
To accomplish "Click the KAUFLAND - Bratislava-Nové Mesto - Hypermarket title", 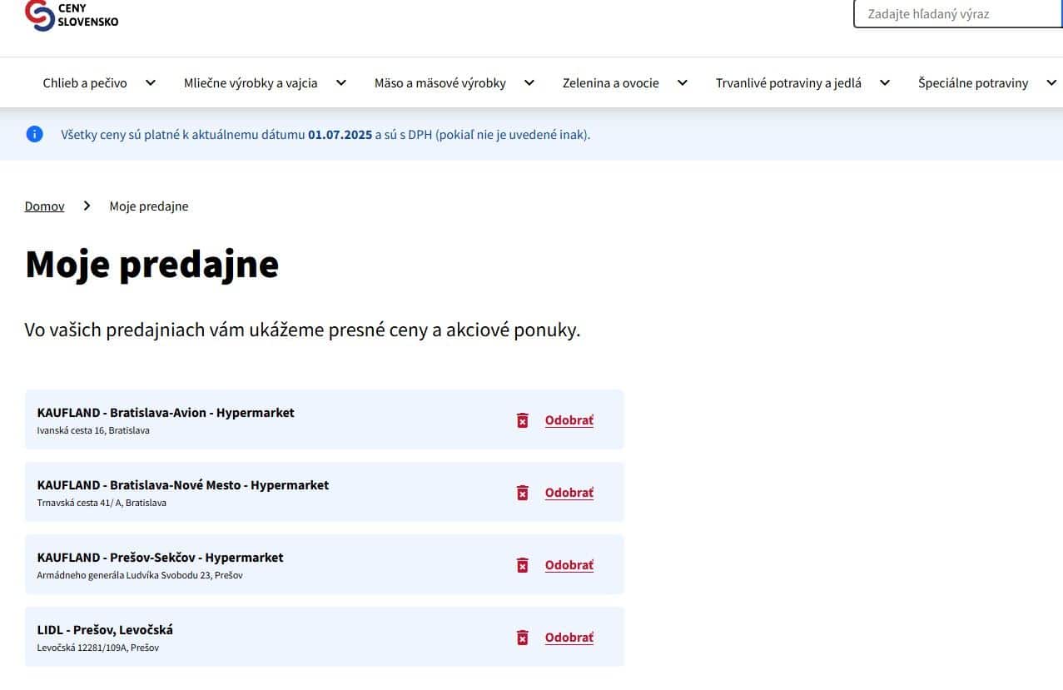I will click(x=183, y=485).
